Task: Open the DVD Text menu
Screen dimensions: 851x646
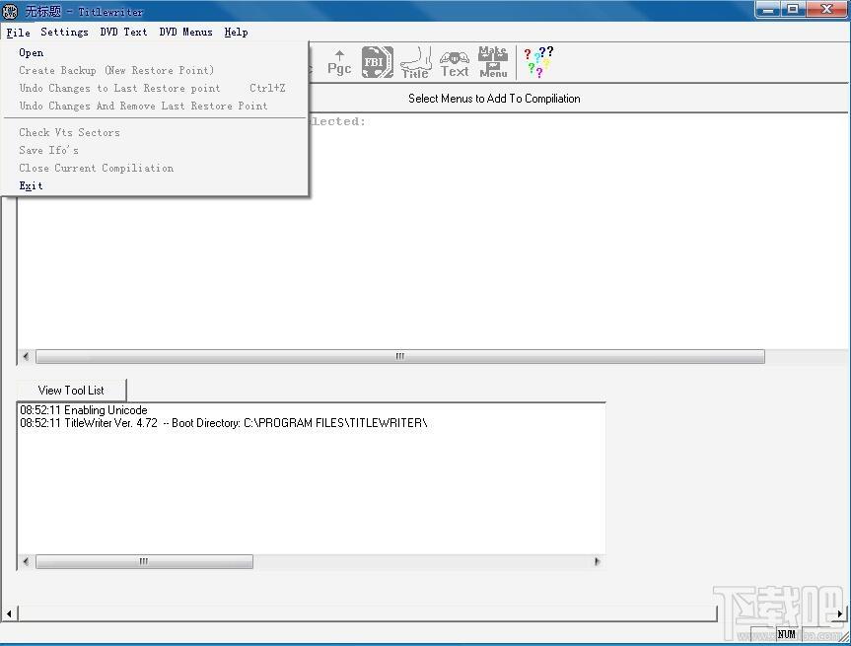Action: coord(123,32)
